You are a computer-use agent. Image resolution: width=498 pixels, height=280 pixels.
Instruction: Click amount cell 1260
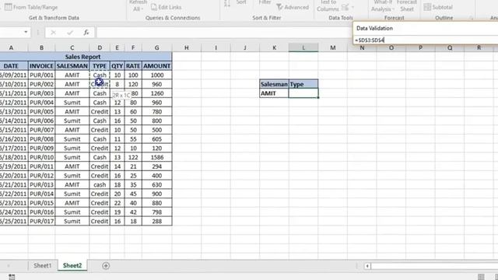(157, 93)
